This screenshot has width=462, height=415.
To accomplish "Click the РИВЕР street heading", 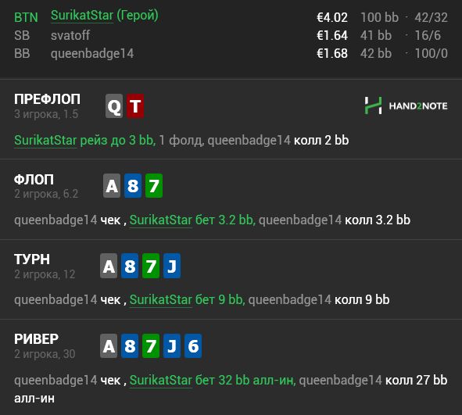I will (x=36, y=339).
